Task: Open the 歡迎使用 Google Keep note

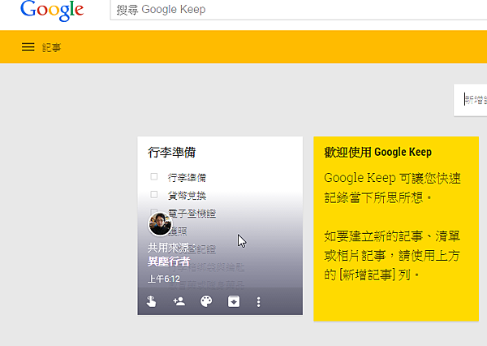Action: [396, 228]
